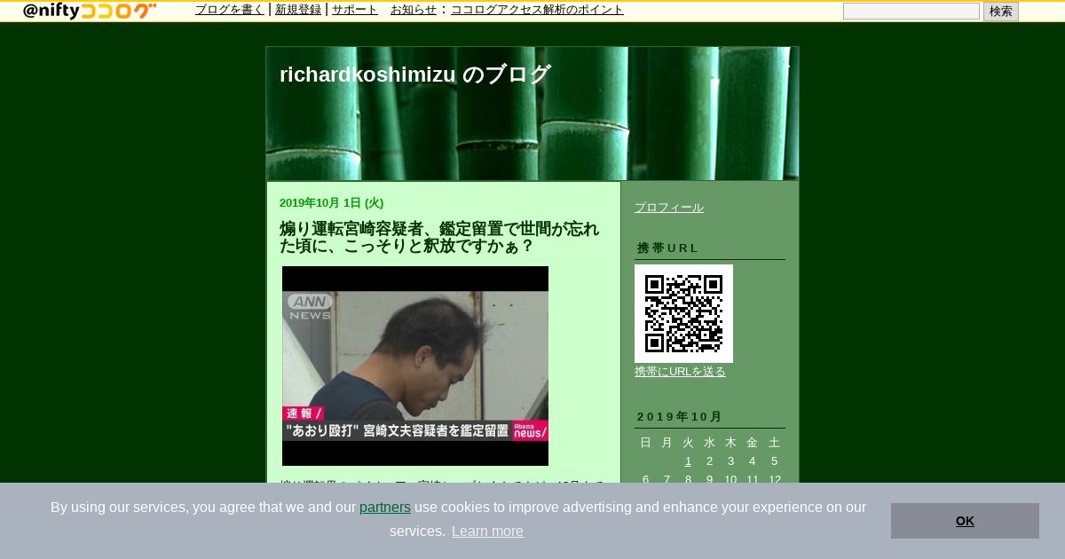Open the ANN news article image
1065x559 pixels.
tap(415, 366)
